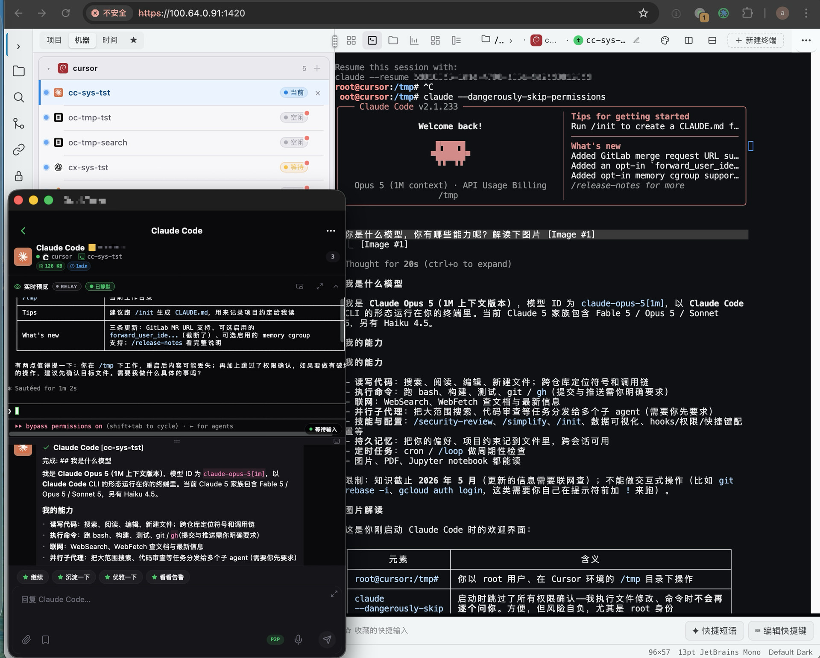820x658 pixels.
Task: Click the microphone voice input icon
Action: (x=299, y=639)
